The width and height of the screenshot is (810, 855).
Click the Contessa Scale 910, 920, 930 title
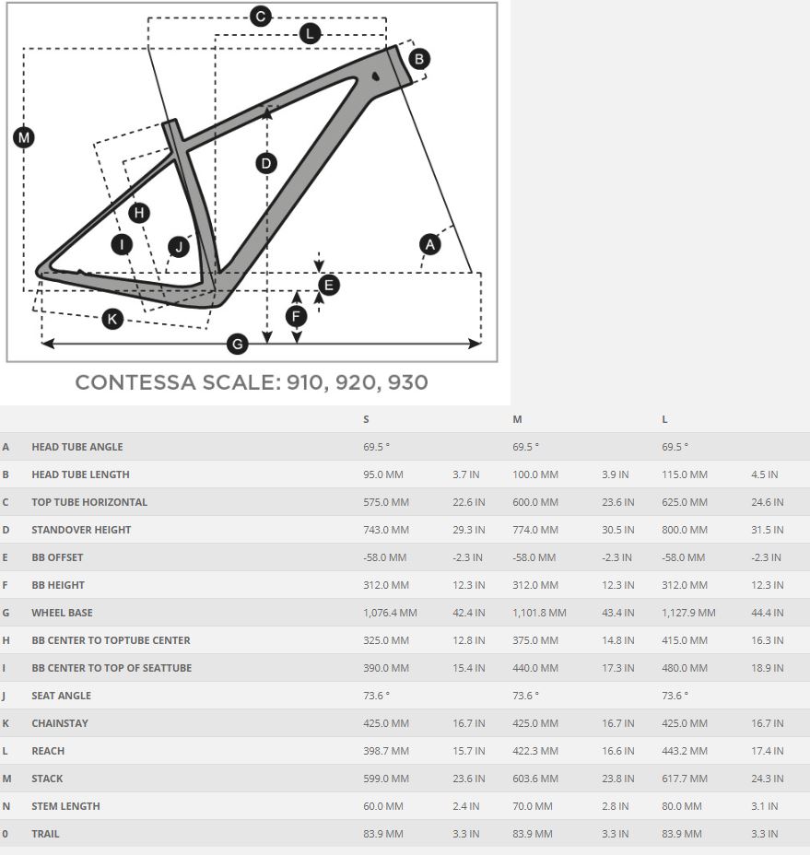(252, 382)
